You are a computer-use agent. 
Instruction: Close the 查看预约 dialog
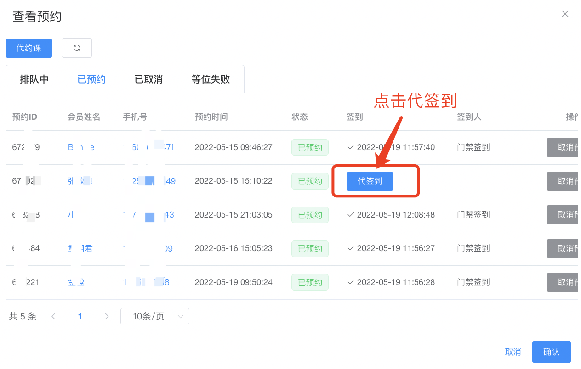click(x=565, y=14)
